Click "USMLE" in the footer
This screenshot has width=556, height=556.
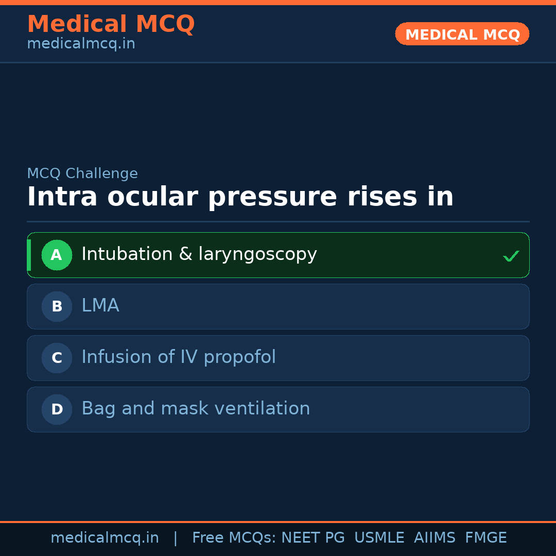point(379,538)
